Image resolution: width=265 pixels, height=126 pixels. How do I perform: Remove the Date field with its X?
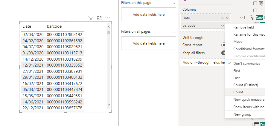click(x=227, y=18)
